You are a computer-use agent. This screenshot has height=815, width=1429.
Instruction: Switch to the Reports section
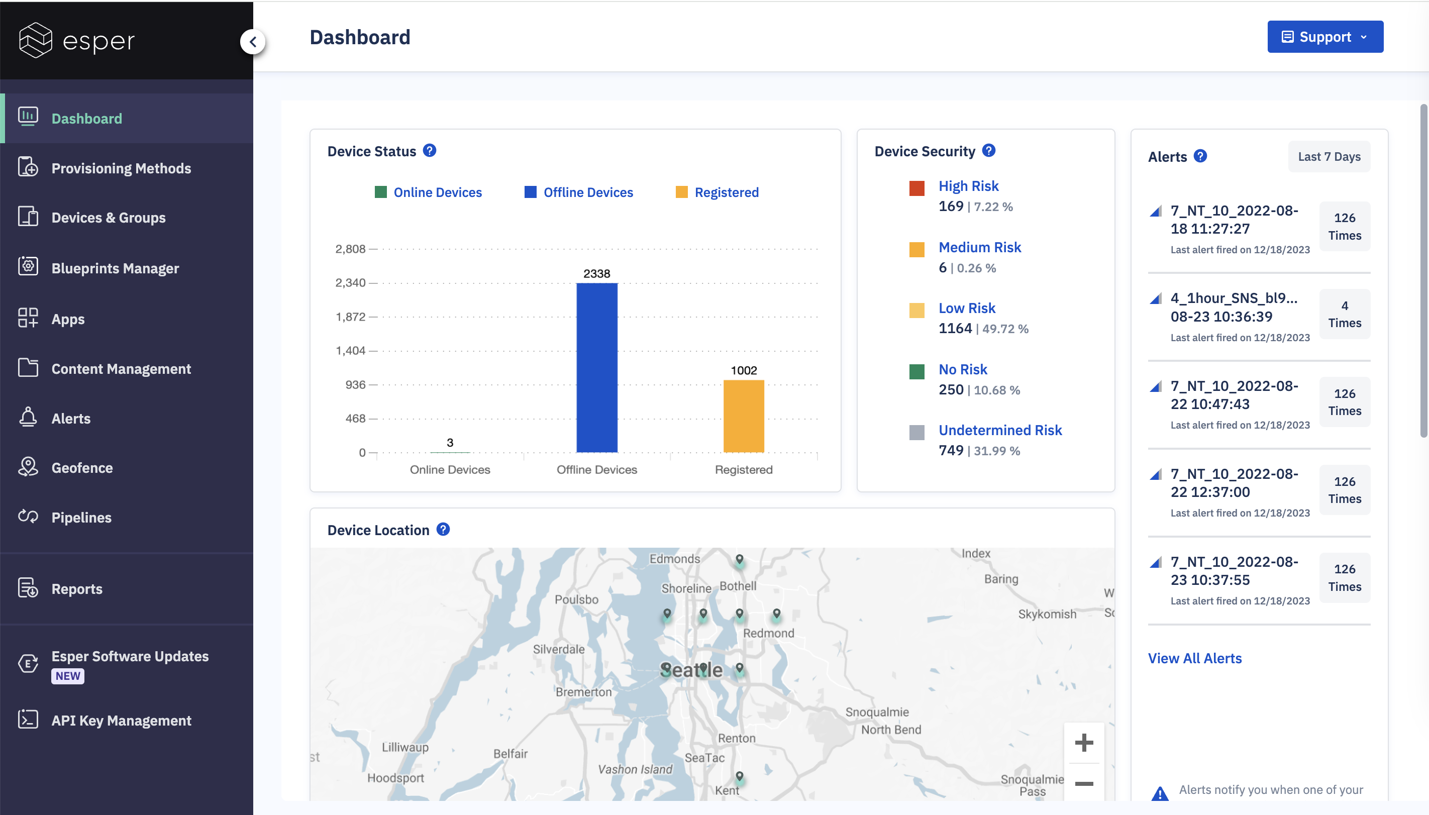[x=77, y=588]
